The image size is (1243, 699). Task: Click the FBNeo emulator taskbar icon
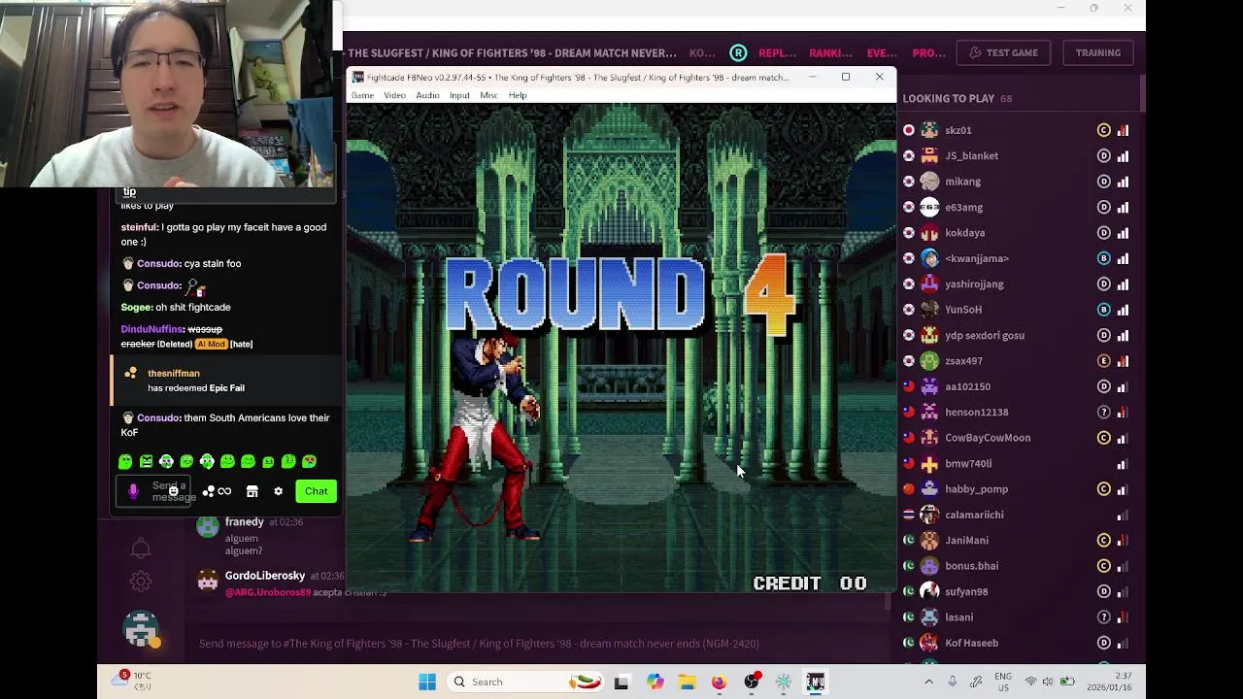[x=815, y=682]
